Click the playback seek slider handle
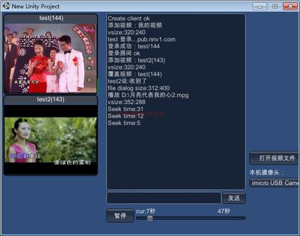 (150, 218)
